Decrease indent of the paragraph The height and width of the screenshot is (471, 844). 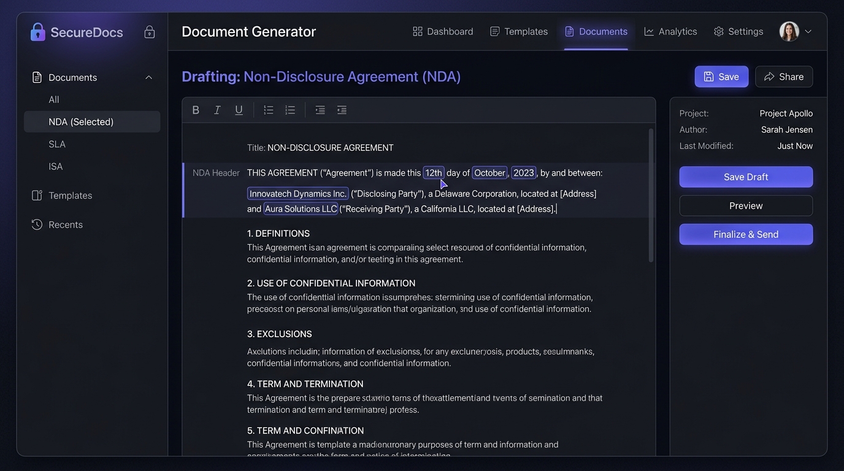coord(320,110)
